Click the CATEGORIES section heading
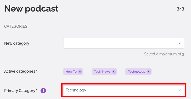Screen dimensions: 191x99 [16, 26]
